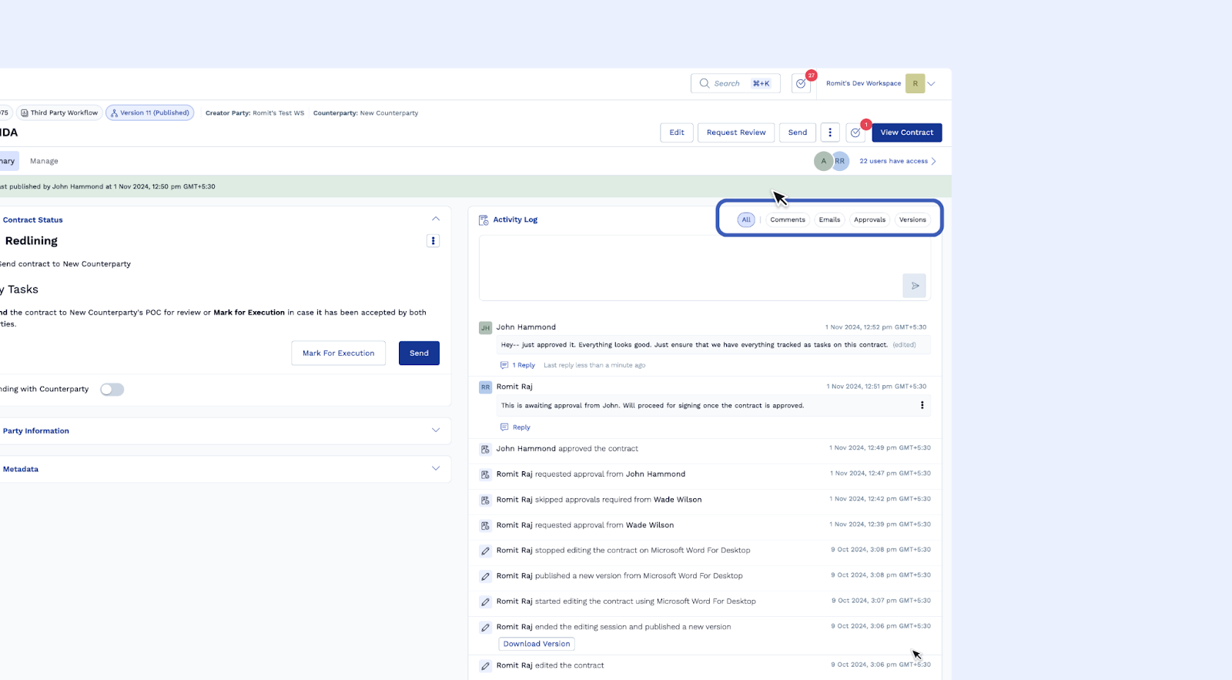Click the View Contract button

coord(906,132)
